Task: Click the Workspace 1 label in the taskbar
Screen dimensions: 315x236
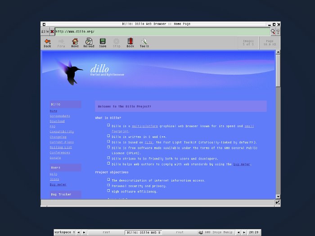Action: (64, 232)
